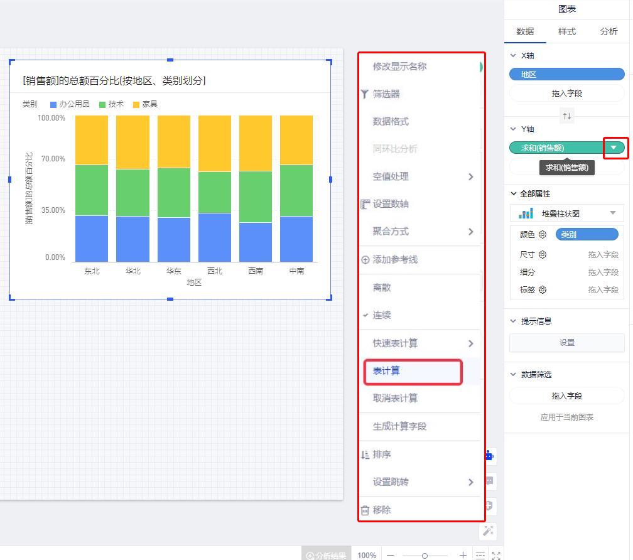Click the 拖入字段 field under 数据筛选
Image resolution: width=633 pixels, height=560 pixels.
pyautogui.click(x=566, y=395)
